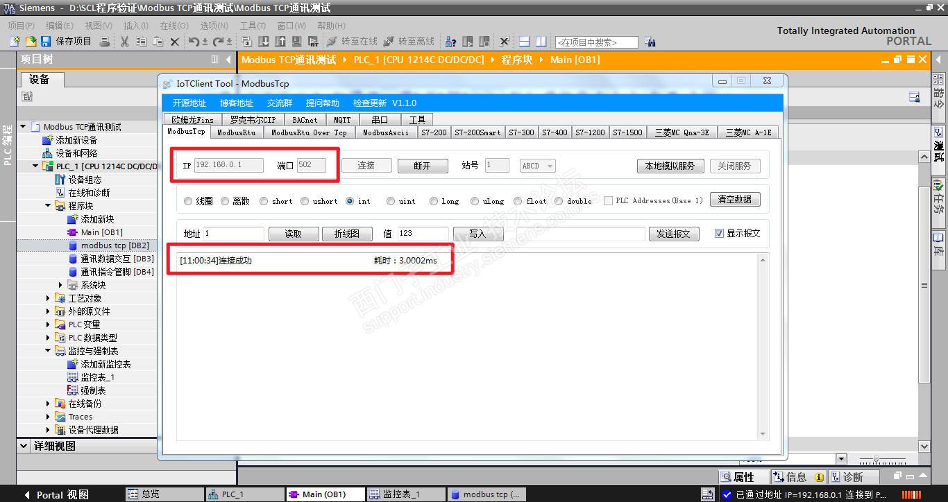Select the uint data type radio
This screenshot has height=502, width=948.
pyautogui.click(x=391, y=201)
